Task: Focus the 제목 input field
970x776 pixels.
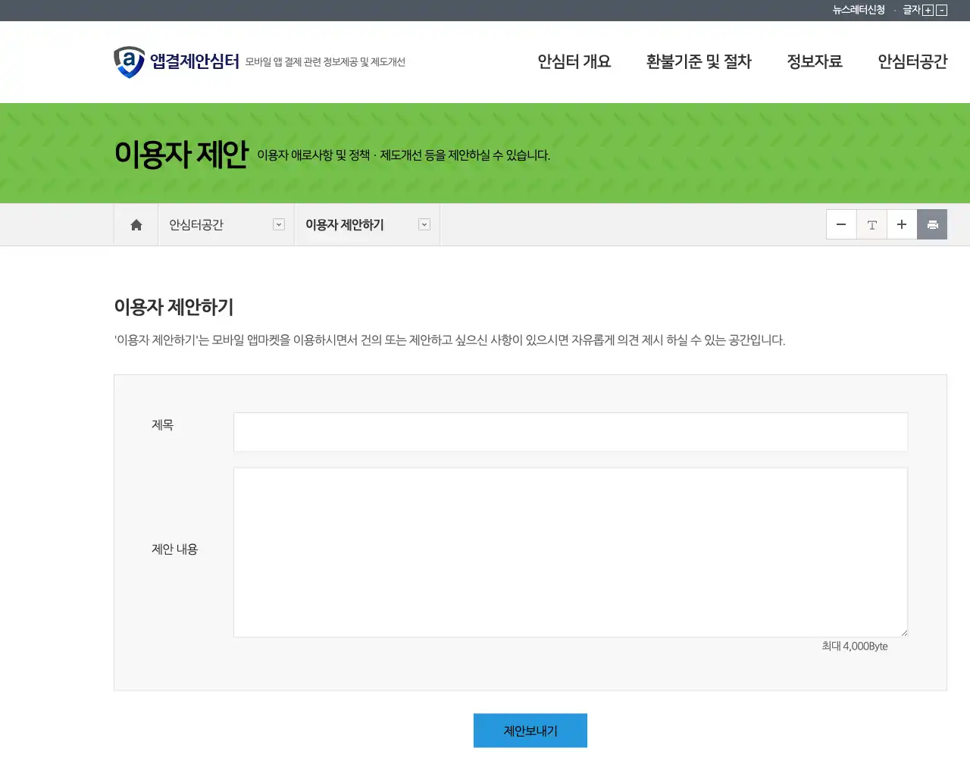Action: pos(571,432)
